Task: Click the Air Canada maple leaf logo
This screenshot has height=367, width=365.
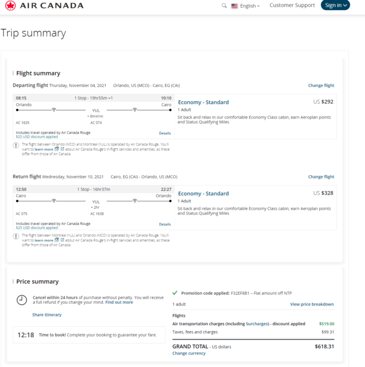Action: [x=10, y=5]
